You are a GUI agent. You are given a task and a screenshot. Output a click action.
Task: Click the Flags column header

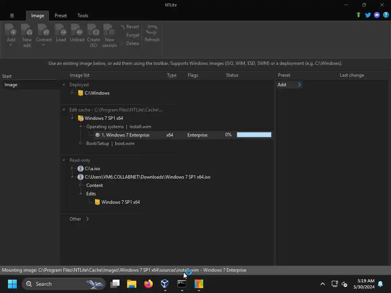coord(193,75)
